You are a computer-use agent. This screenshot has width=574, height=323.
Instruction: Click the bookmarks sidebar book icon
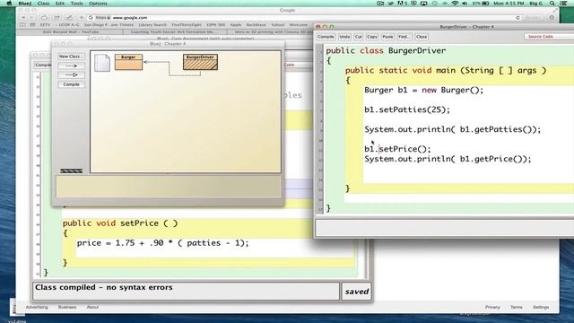[22, 25]
